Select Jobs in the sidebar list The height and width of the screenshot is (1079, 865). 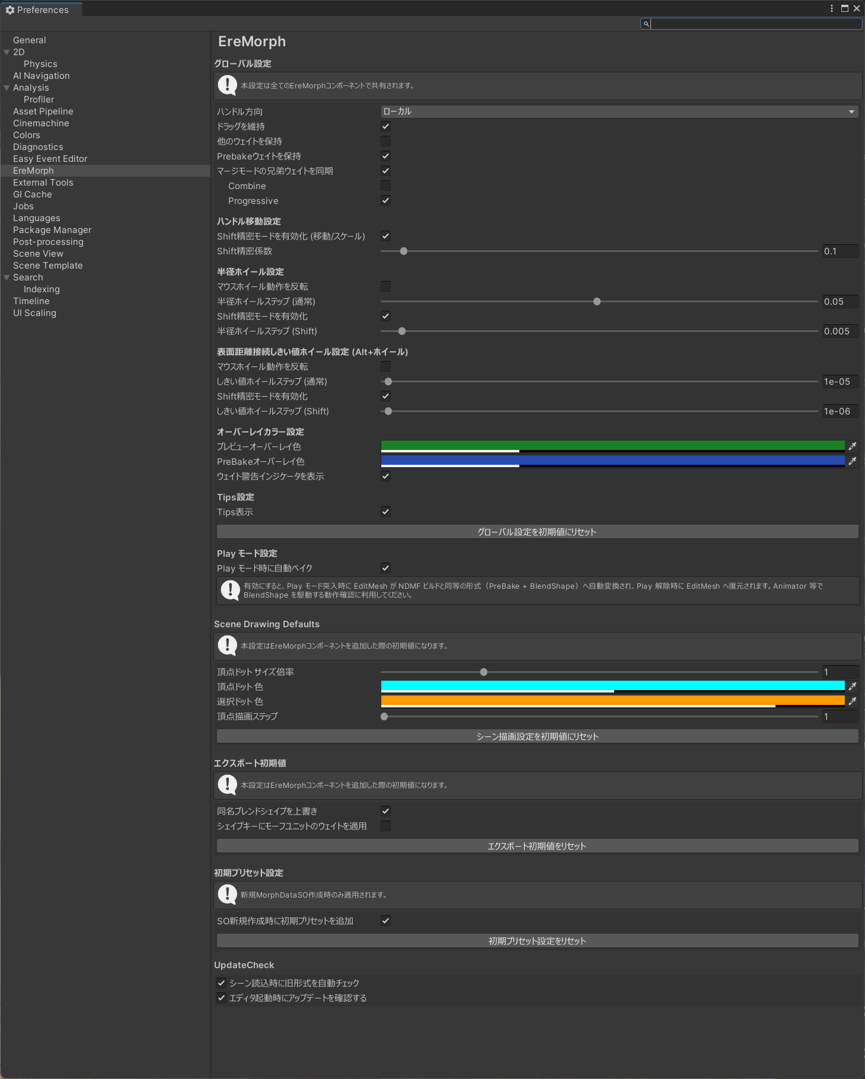(x=23, y=206)
